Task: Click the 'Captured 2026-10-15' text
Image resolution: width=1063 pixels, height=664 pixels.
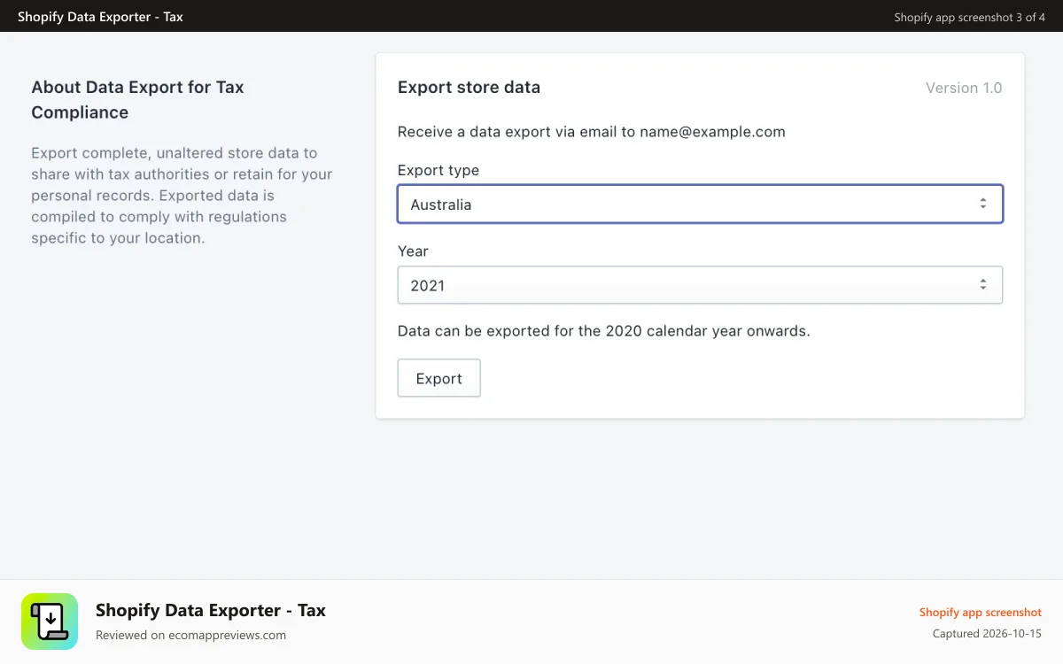Action: 987,634
